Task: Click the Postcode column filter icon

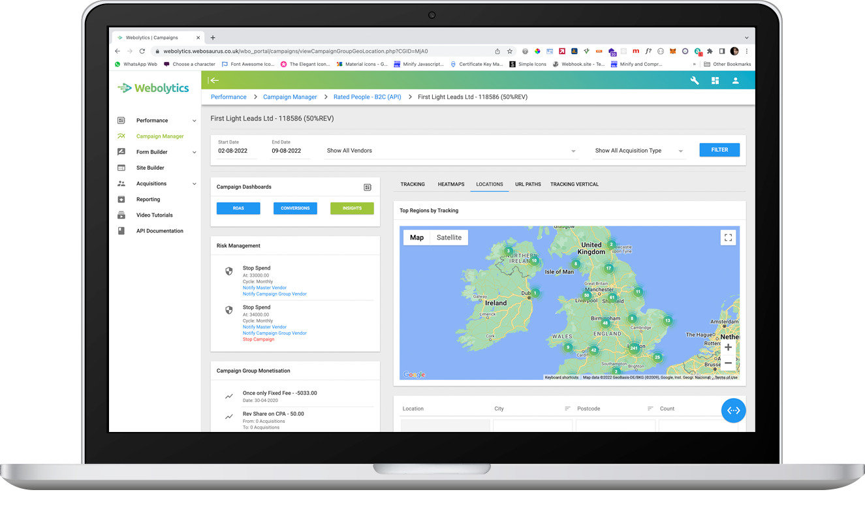Action: point(650,409)
